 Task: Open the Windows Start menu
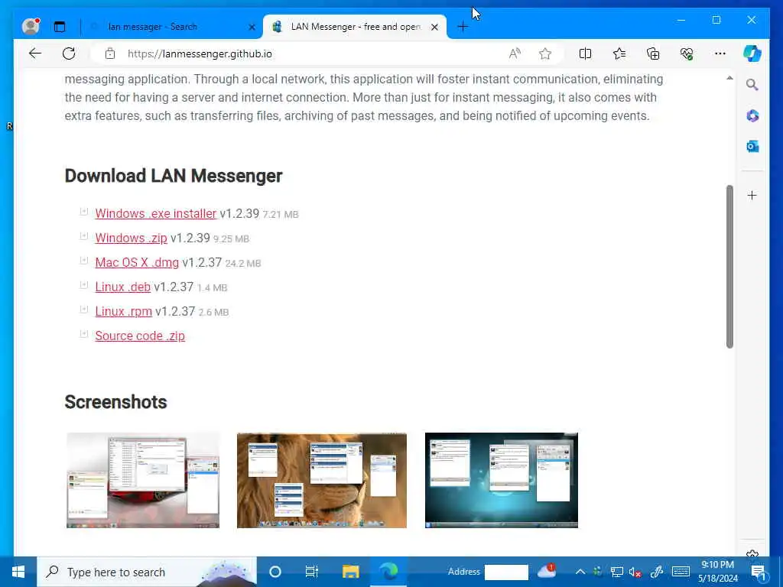(x=18, y=572)
